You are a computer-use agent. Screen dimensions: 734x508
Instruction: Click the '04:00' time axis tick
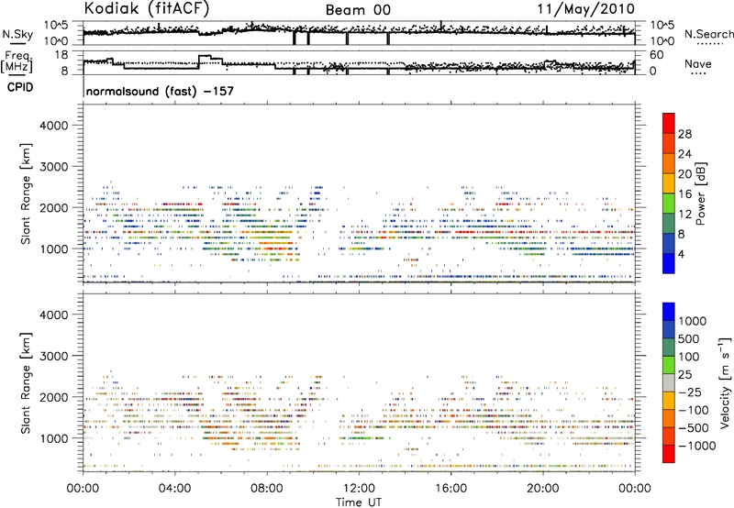(x=175, y=489)
